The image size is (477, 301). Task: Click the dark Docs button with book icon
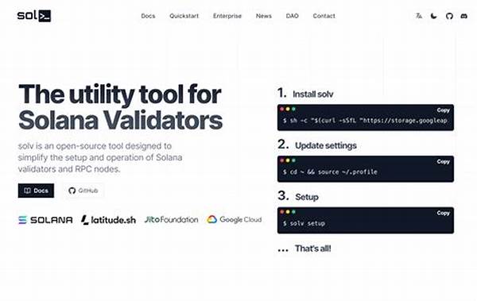pos(36,191)
